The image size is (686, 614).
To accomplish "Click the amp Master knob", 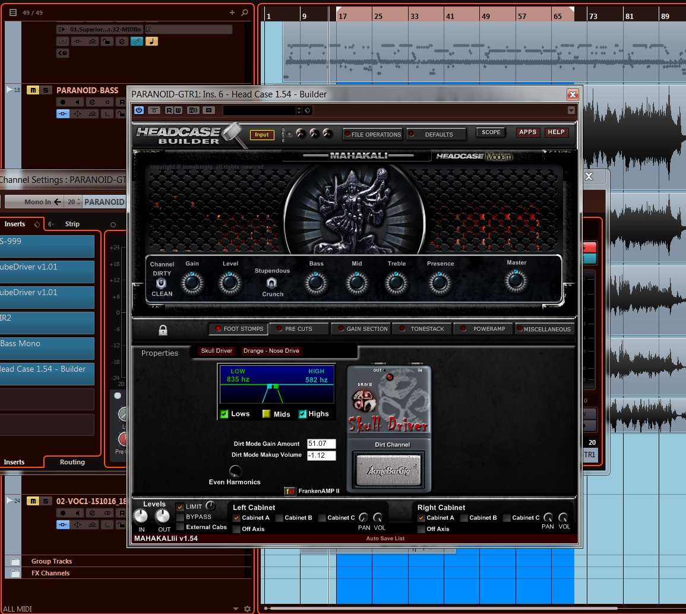I will (x=516, y=281).
